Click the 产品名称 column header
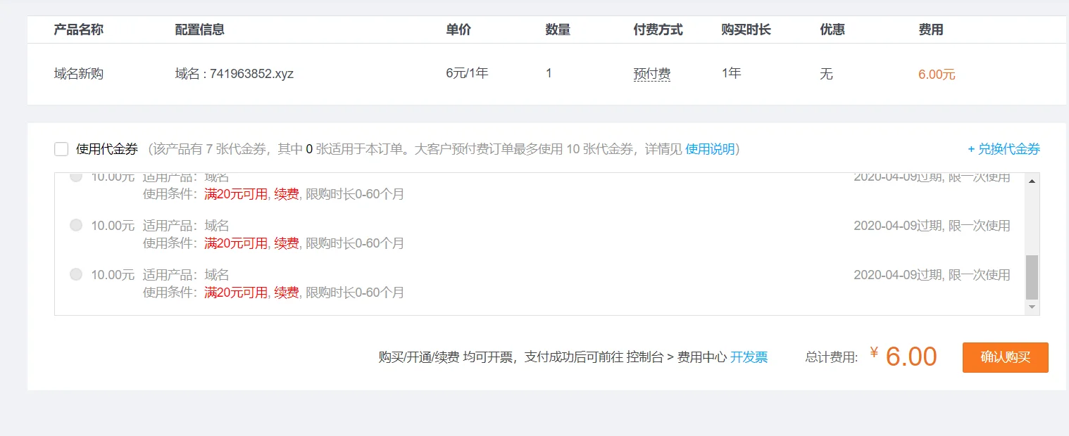 [x=79, y=30]
